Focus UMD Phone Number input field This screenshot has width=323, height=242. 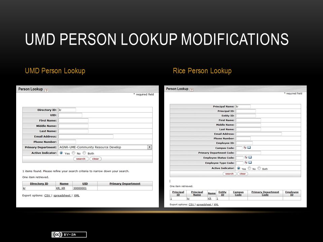tap(67, 142)
